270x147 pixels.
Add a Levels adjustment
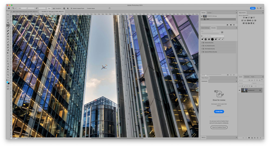pyautogui.click(x=246, y=18)
